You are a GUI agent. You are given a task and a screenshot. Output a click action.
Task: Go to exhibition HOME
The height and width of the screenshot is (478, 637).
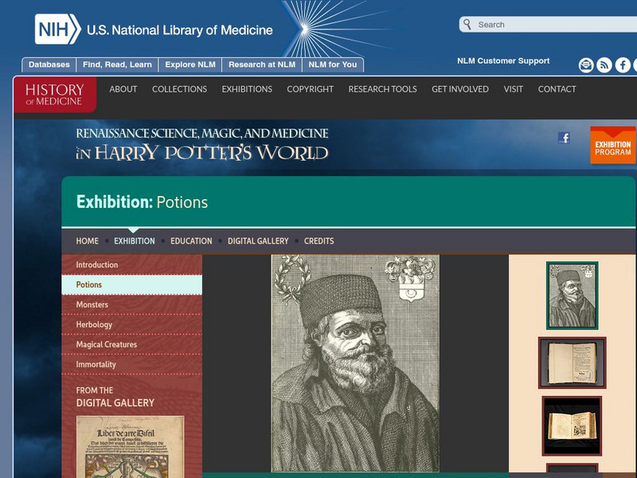[x=88, y=241]
